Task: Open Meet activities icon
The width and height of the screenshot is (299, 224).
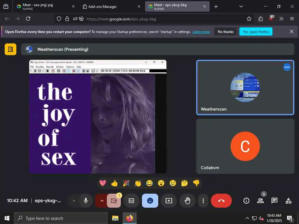Action: [288, 201]
